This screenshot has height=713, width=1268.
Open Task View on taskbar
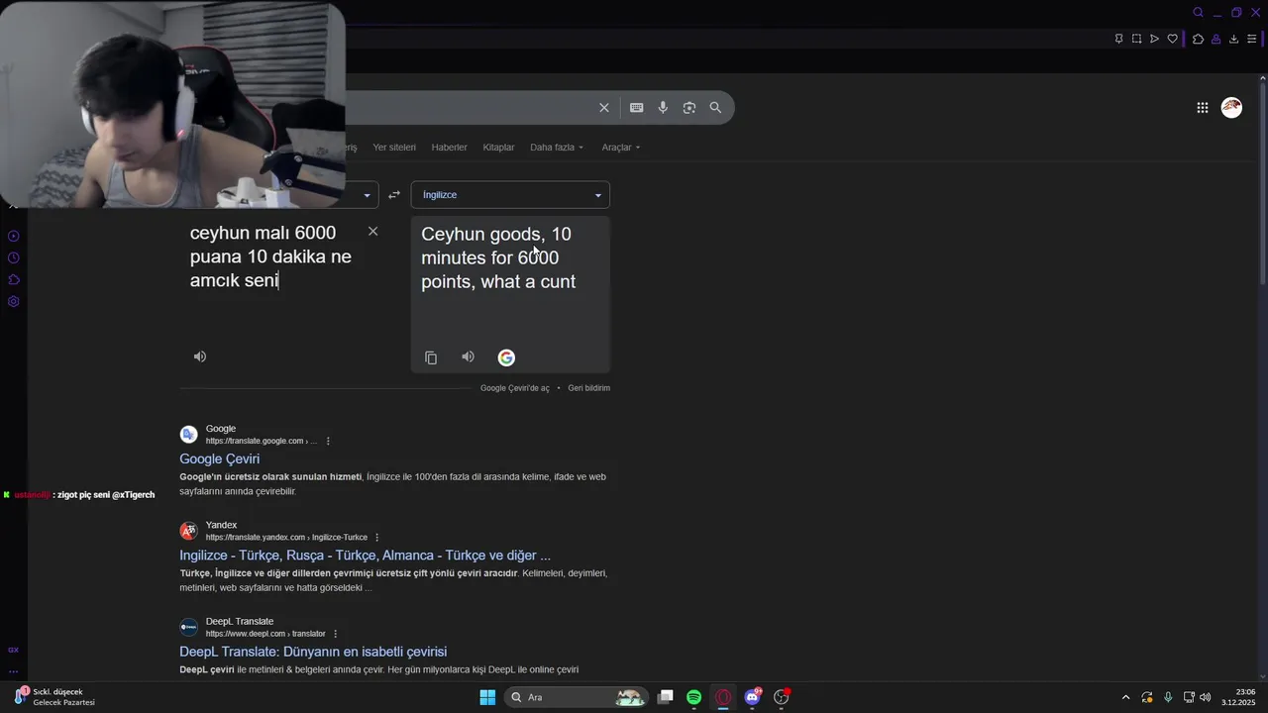pos(666,697)
